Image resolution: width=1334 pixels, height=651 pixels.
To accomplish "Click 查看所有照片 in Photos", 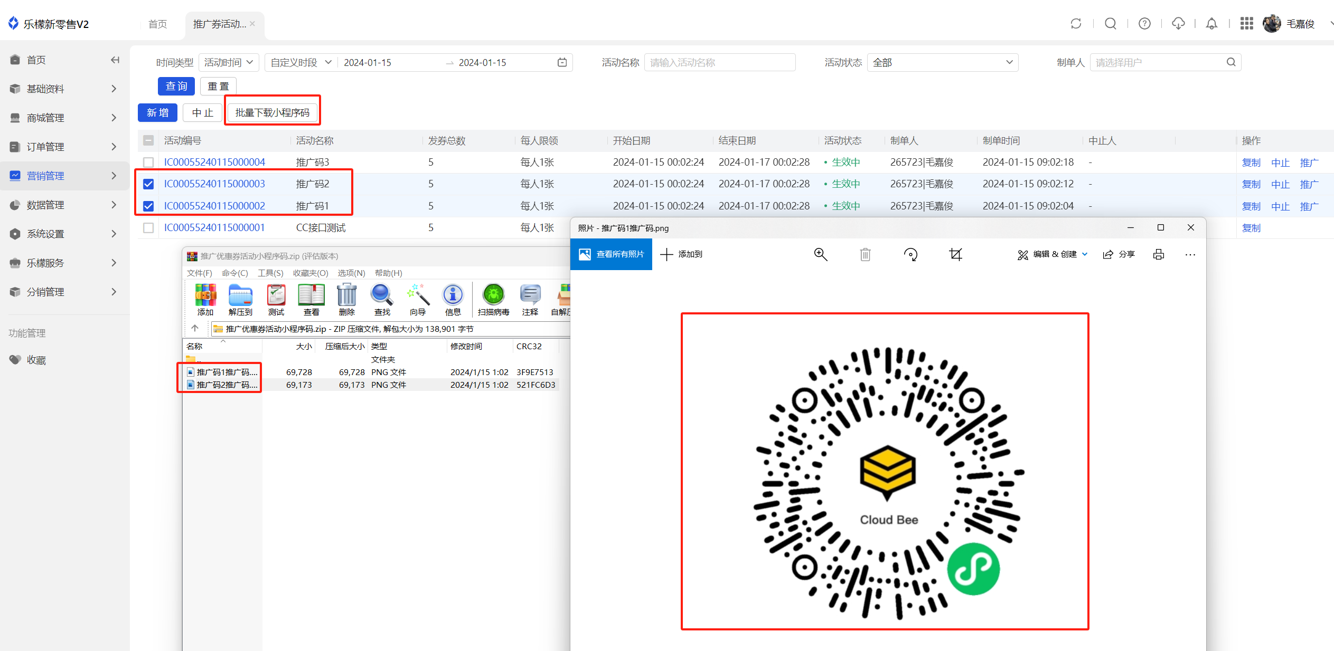I will pyautogui.click(x=612, y=254).
